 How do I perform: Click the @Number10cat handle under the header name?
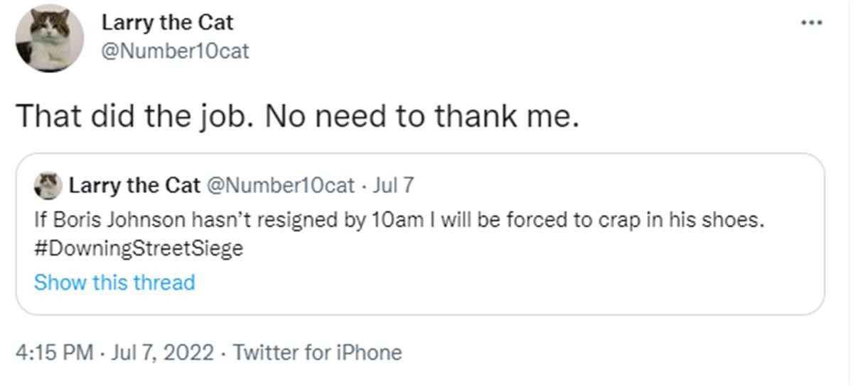click(176, 52)
